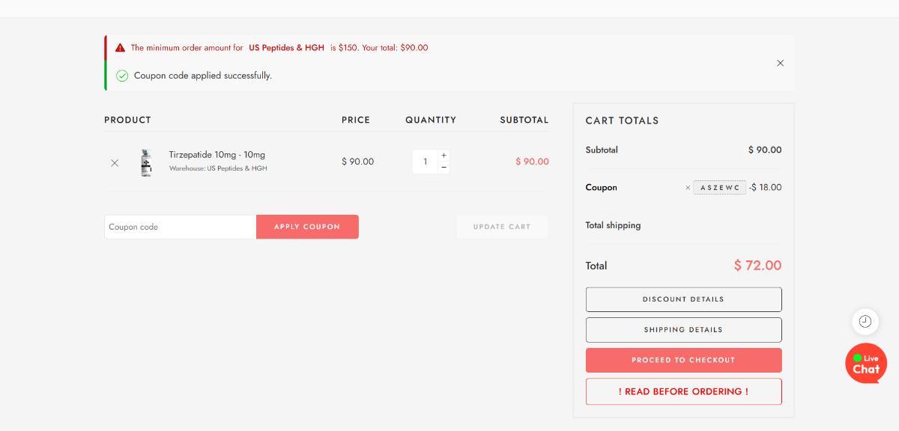The height and width of the screenshot is (431, 899).
Task: Remove the ASZEWC coupon via X icon
Action: tap(688, 188)
